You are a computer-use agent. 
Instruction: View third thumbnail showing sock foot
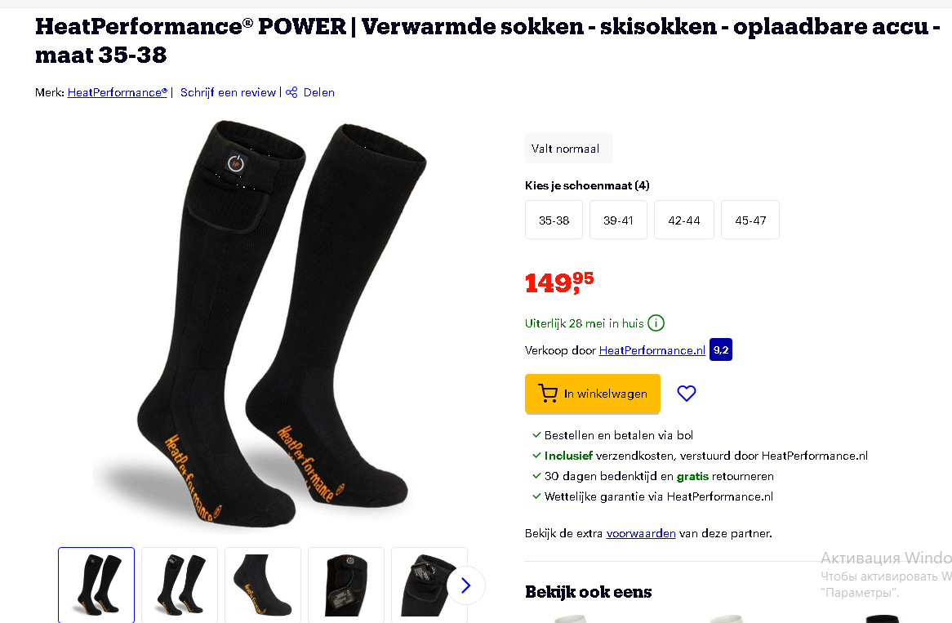pyautogui.click(x=263, y=585)
